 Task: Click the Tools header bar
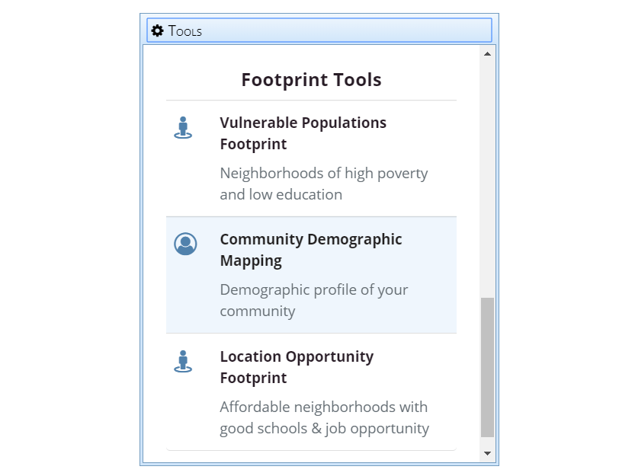click(318, 30)
